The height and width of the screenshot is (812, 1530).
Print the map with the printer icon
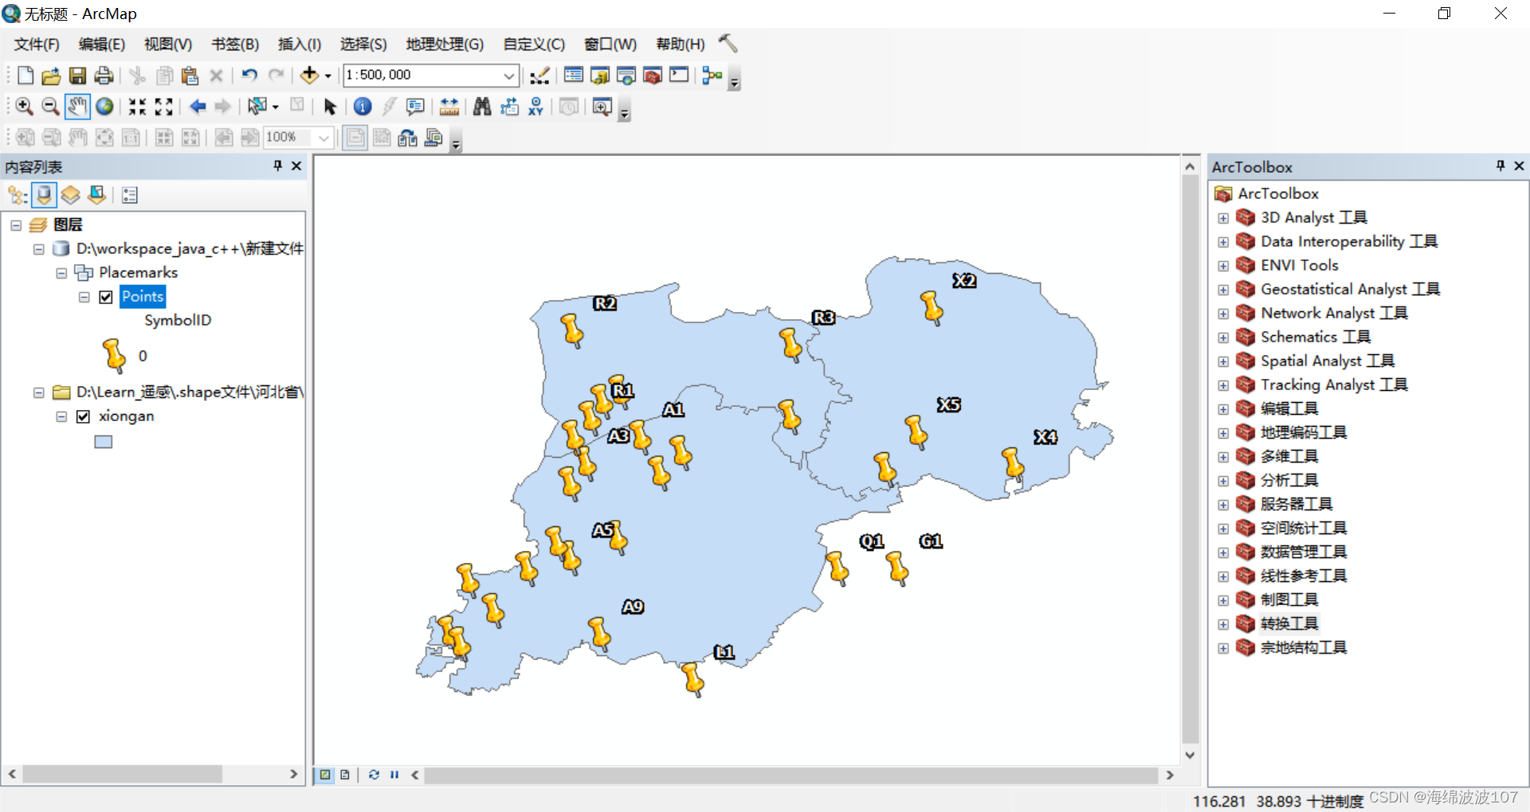(104, 76)
